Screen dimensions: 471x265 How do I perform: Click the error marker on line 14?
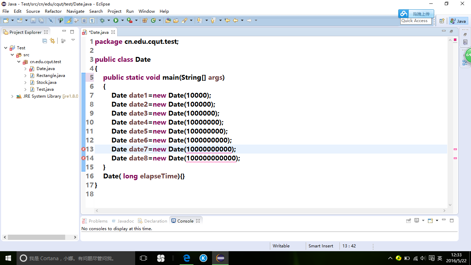83,158
